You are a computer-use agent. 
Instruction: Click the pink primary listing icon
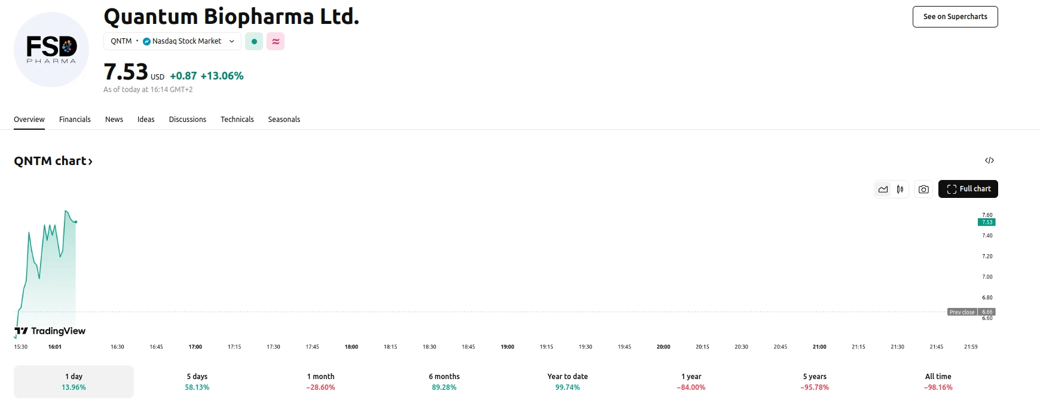coord(276,41)
